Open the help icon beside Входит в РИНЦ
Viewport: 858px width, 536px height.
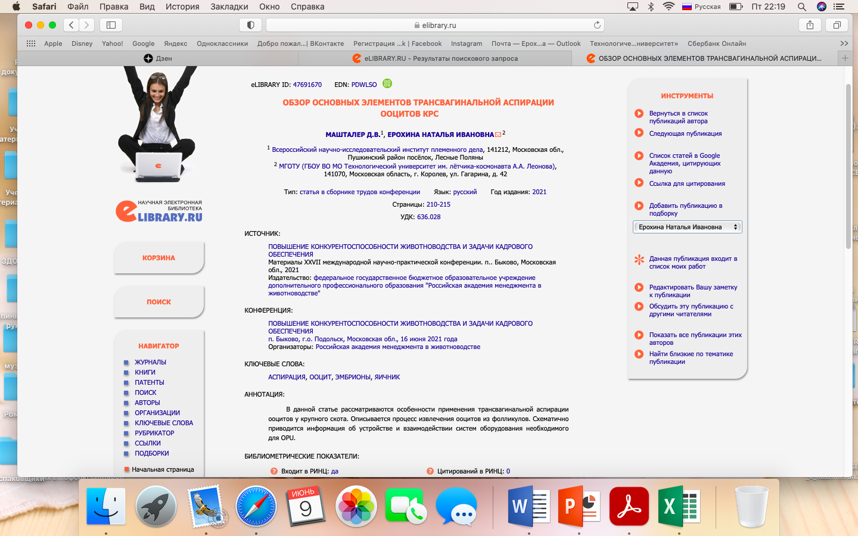[x=274, y=471]
